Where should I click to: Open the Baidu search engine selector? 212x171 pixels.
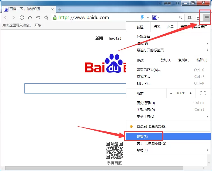(156, 17)
